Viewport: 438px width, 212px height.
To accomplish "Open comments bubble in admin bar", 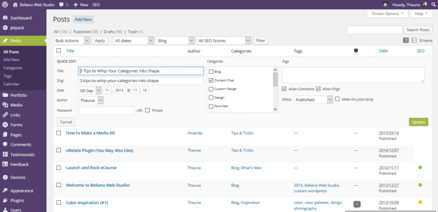I will [x=61, y=5].
